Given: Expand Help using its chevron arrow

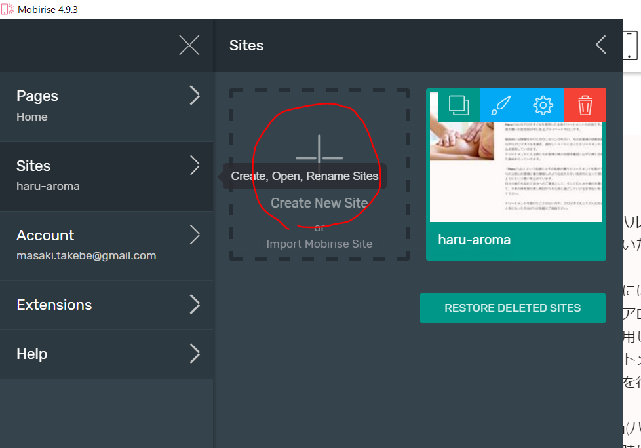Looking at the screenshot, I should [x=195, y=354].
